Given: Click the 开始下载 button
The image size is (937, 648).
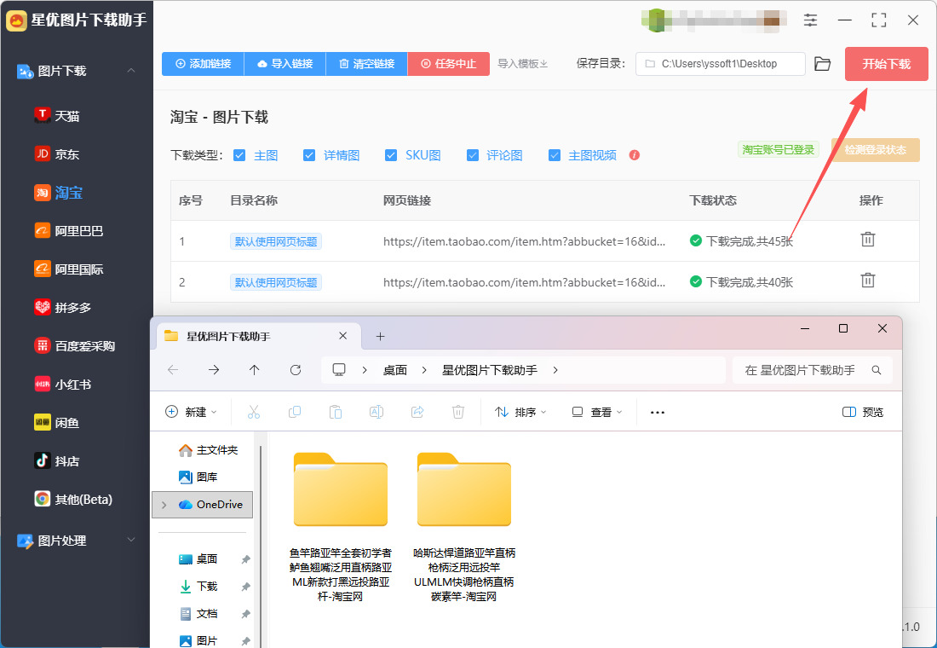Looking at the screenshot, I should tap(886, 63).
